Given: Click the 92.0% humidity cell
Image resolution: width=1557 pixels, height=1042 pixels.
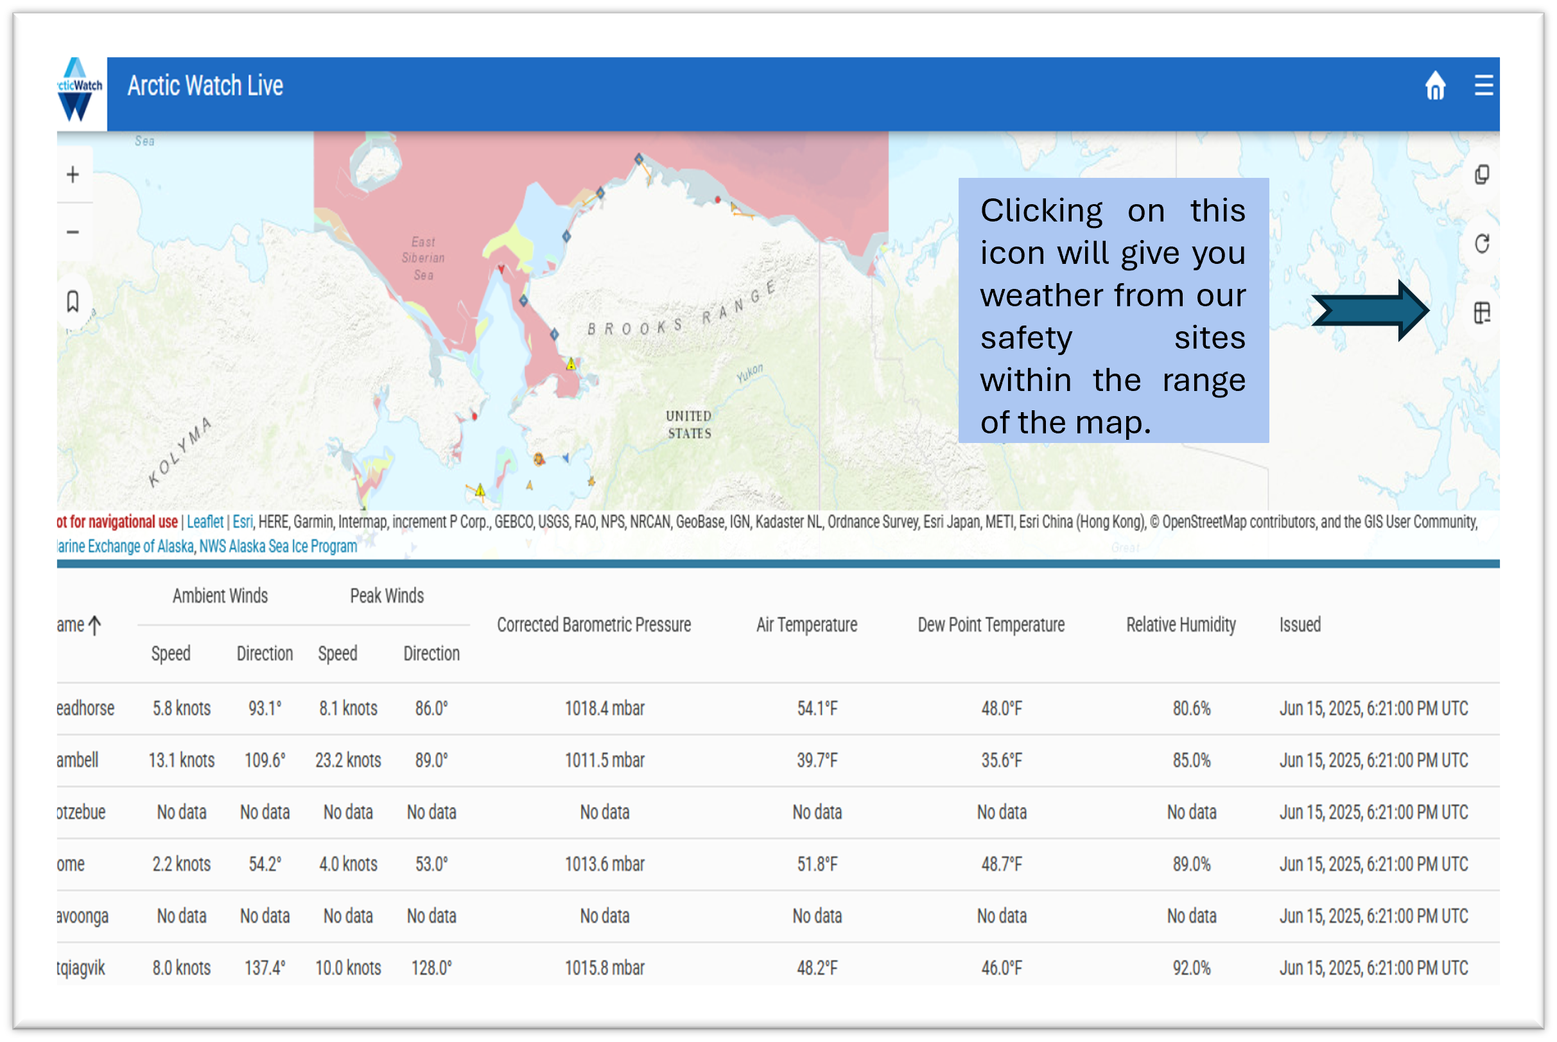Looking at the screenshot, I should pos(1192,968).
